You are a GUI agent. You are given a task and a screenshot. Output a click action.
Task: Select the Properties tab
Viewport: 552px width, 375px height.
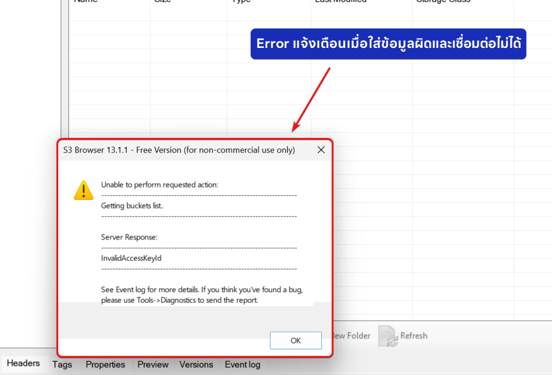(105, 365)
